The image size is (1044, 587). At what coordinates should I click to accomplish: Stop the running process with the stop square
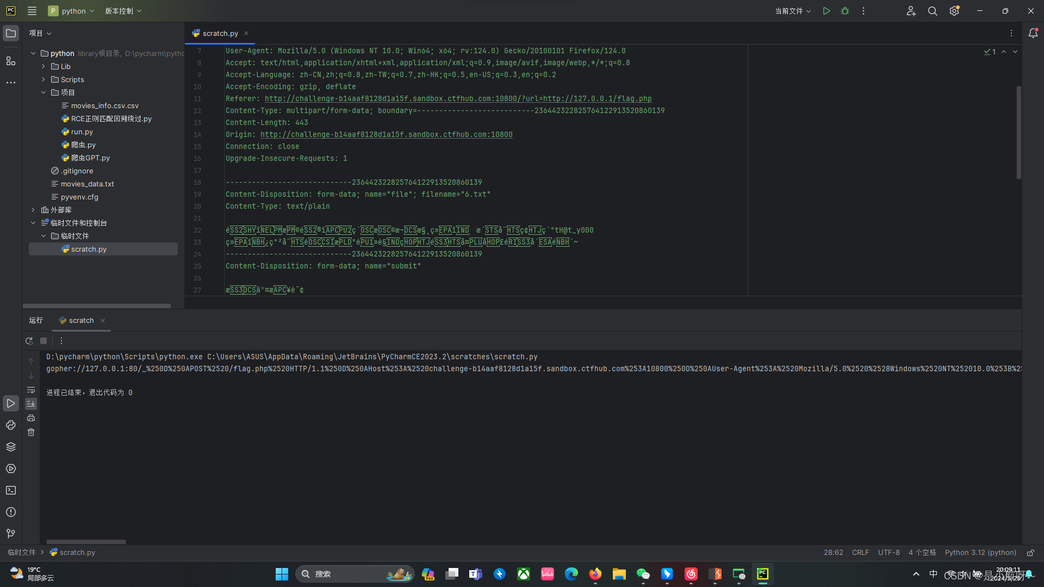(43, 341)
